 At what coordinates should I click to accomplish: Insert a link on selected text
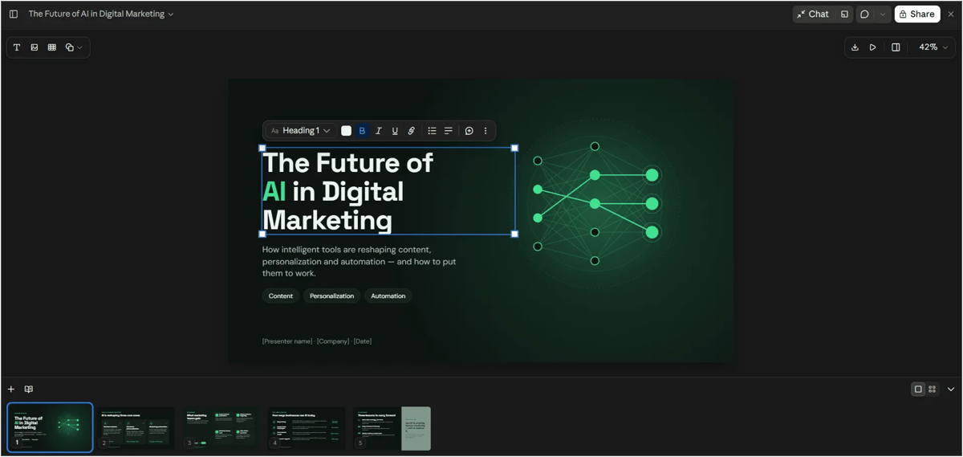411,131
